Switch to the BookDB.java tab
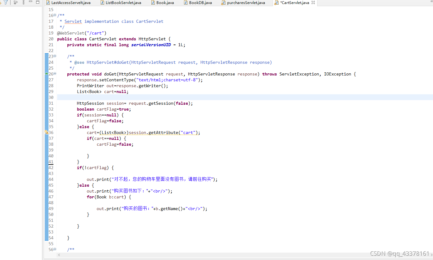The height and width of the screenshot is (260, 433). tap(200, 2)
